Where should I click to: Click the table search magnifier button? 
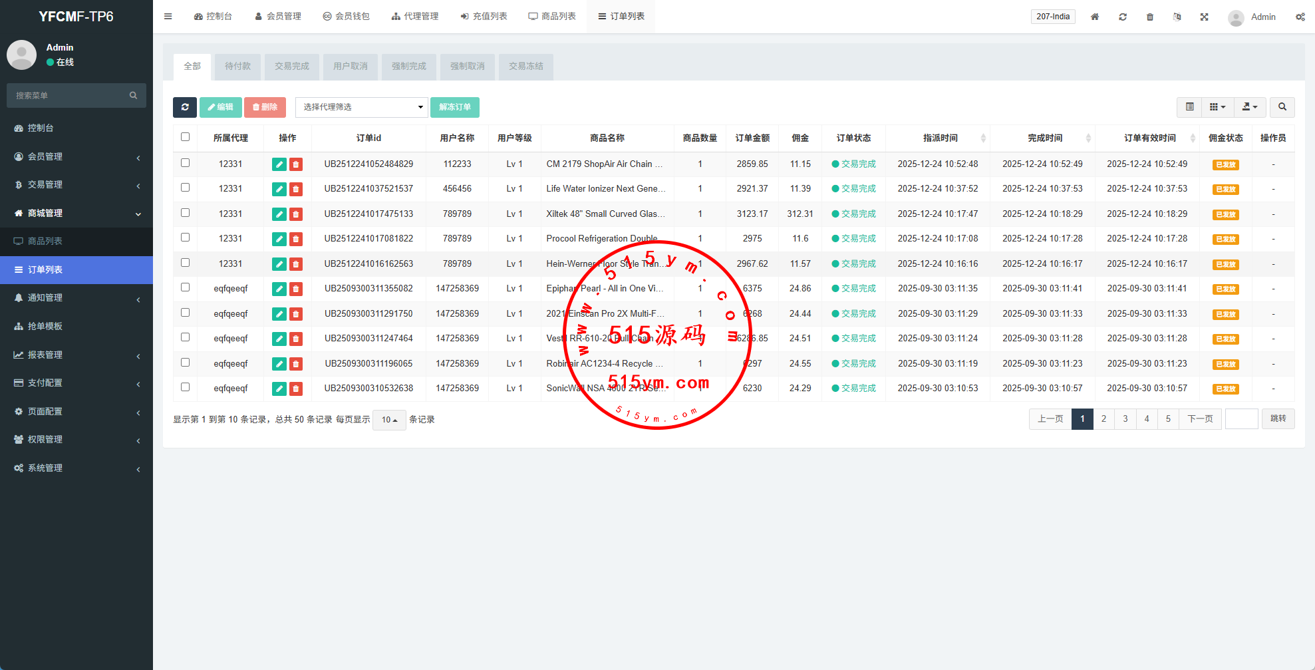[1282, 107]
